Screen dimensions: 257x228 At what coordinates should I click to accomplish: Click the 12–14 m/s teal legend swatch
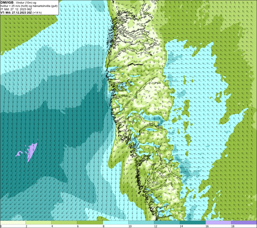[x=167, y=222]
